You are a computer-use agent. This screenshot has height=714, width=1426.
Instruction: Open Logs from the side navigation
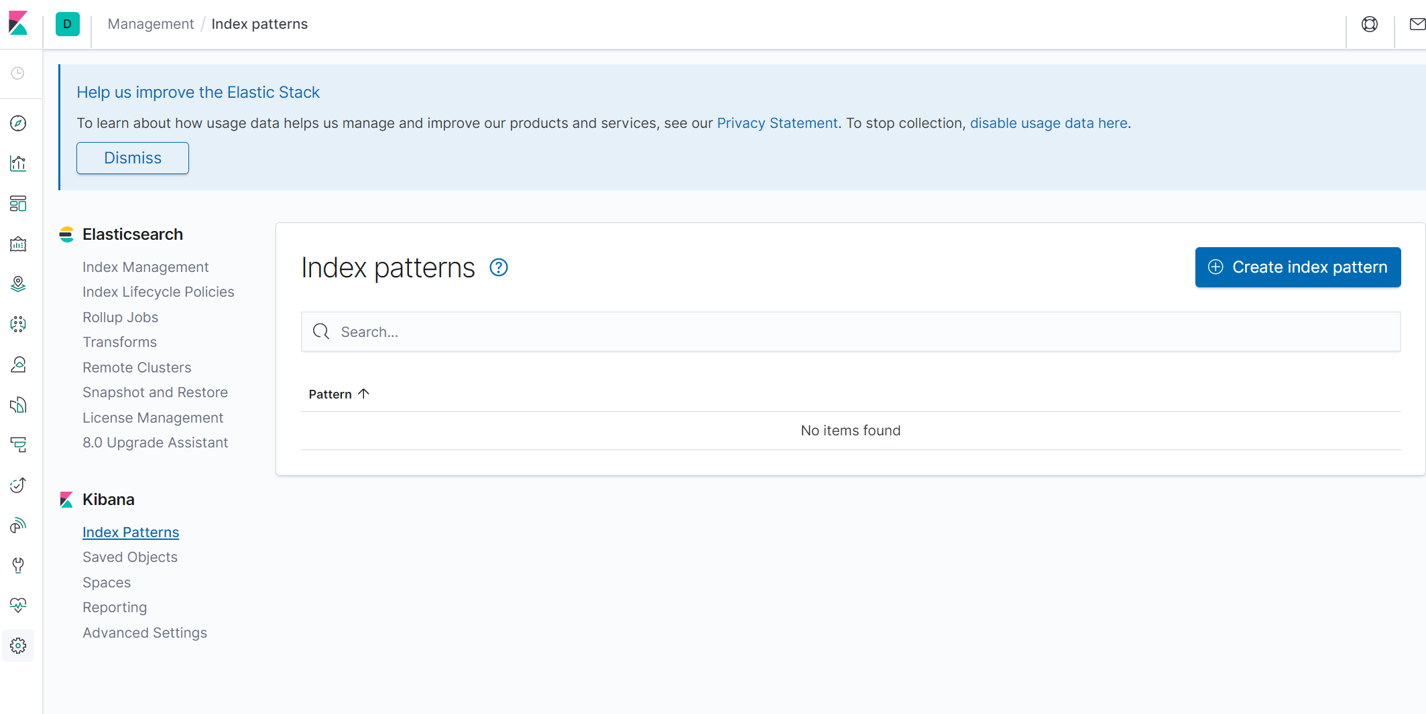click(x=18, y=405)
